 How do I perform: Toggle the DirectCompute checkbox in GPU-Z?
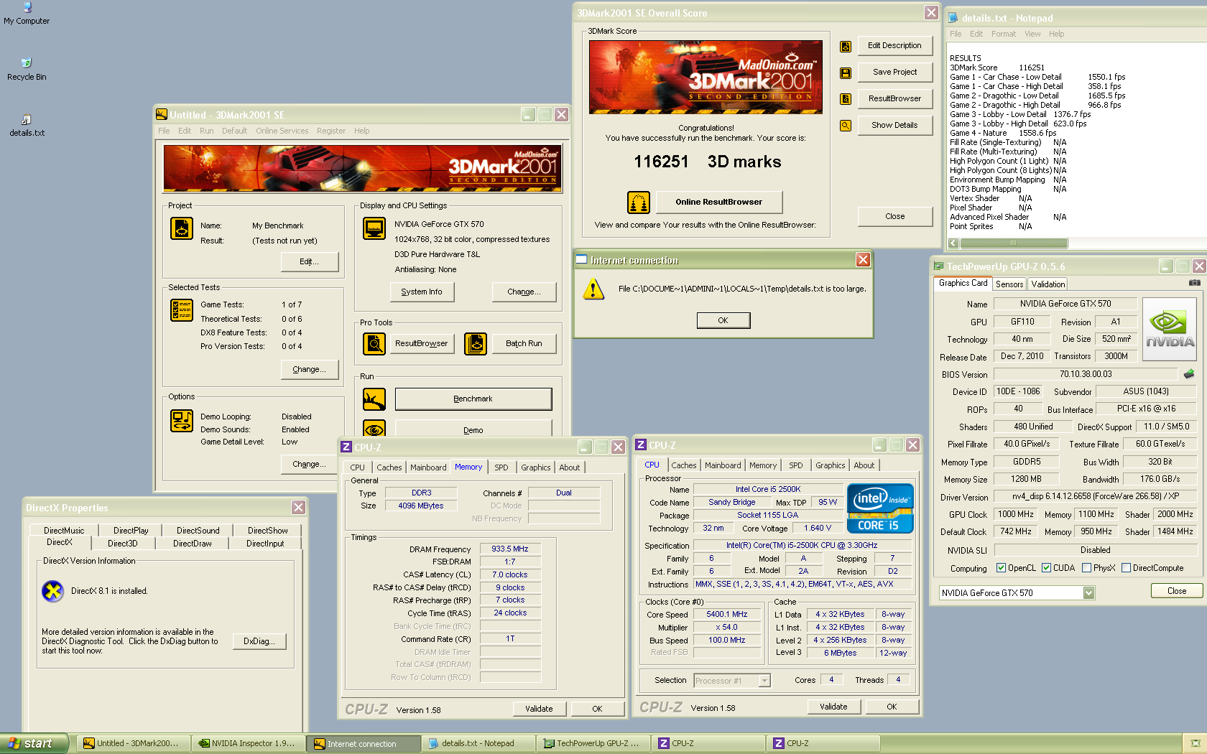1126,568
